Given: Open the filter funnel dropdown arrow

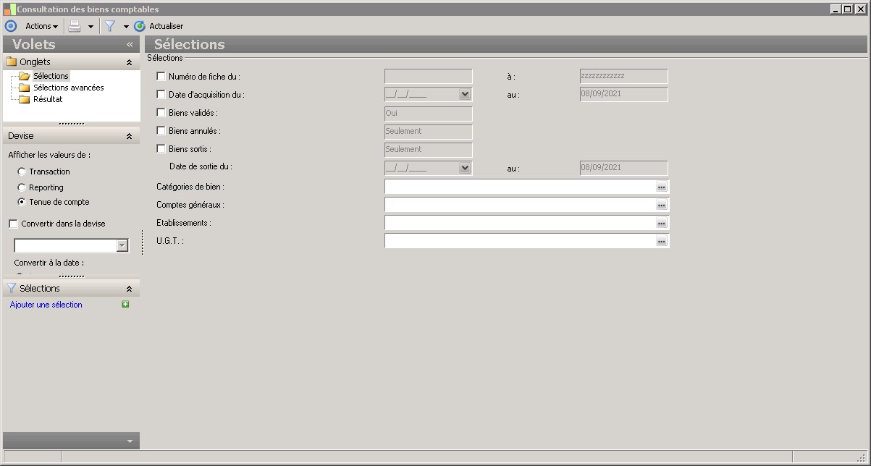Looking at the screenshot, I should click(126, 26).
